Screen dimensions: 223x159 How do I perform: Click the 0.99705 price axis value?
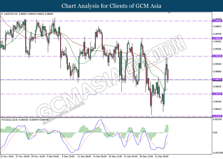tap(217, 34)
